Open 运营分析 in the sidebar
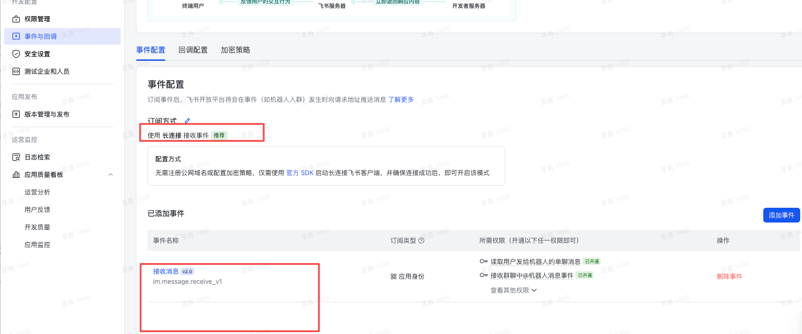Screen dimensions: 802x334 37,192
